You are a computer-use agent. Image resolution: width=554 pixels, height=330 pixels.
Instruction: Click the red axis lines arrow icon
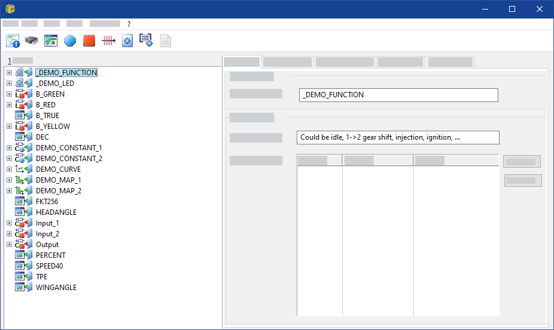click(x=108, y=41)
